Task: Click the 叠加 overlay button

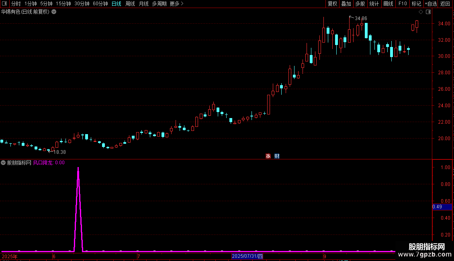Action: [346, 4]
